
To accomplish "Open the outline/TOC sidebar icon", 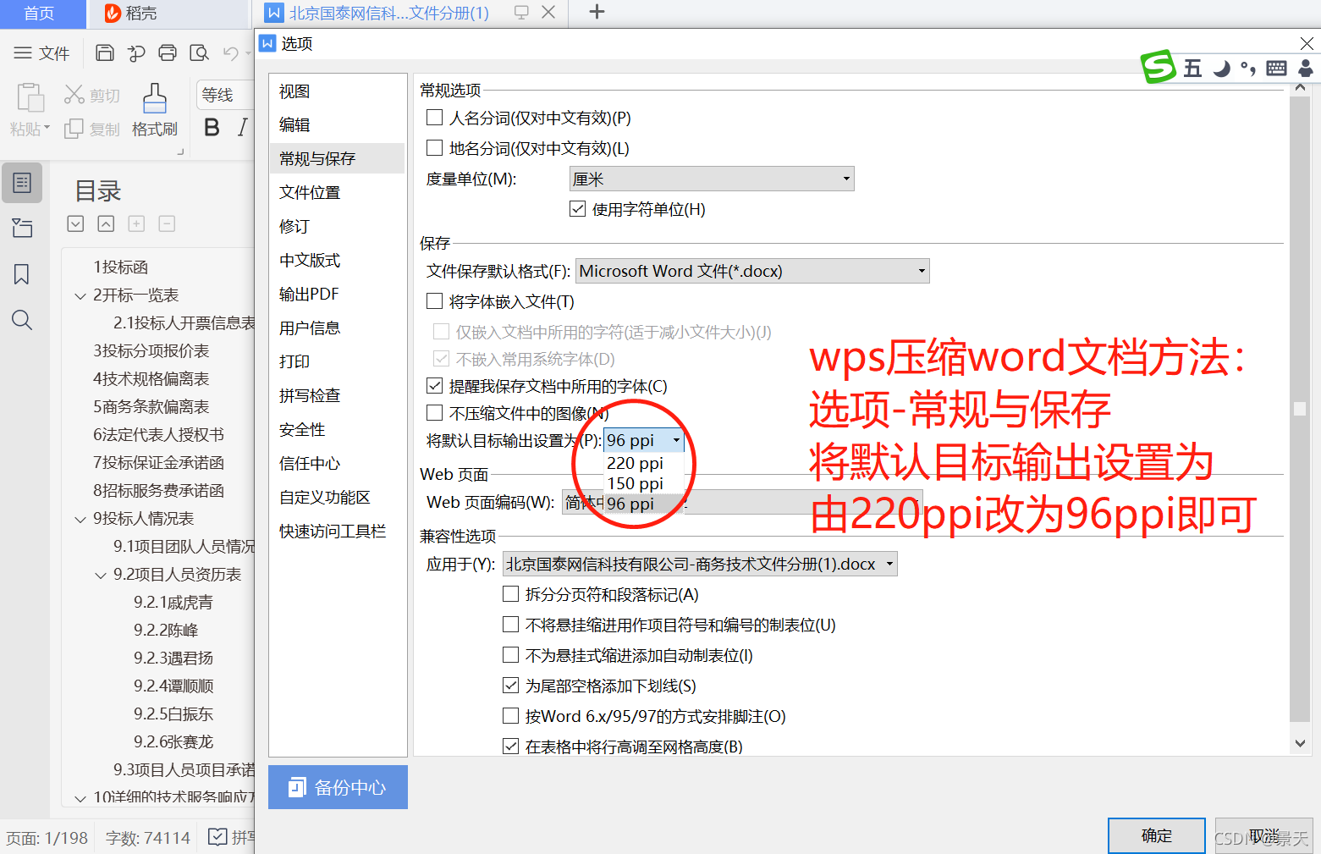I will pos(22,183).
